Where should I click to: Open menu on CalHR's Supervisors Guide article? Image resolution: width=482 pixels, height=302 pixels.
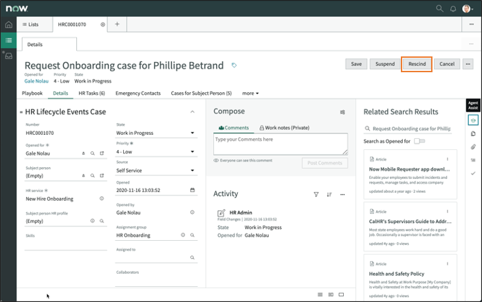click(447, 211)
